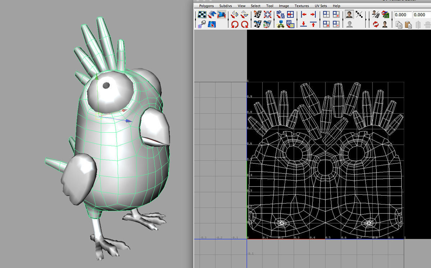Image resolution: width=431 pixels, height=268 pixels.
Task: Align UVs to maximum V value
Action: (x=313, y=24)
